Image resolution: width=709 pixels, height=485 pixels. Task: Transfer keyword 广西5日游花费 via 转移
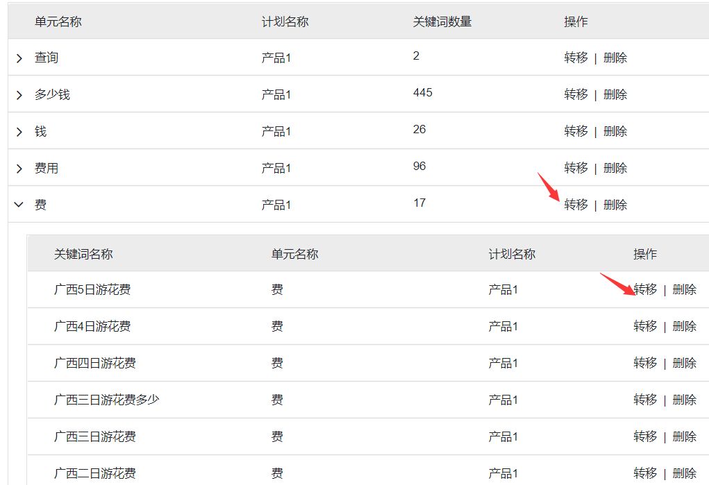coord(645,289)
